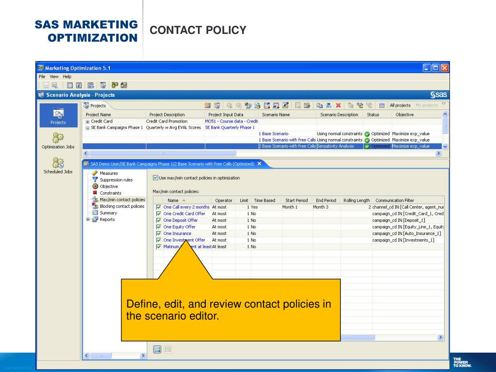Image resolution: width=496 pixels, height=372 pixels.
Task: Show My projects
Action: pos(426,105)
